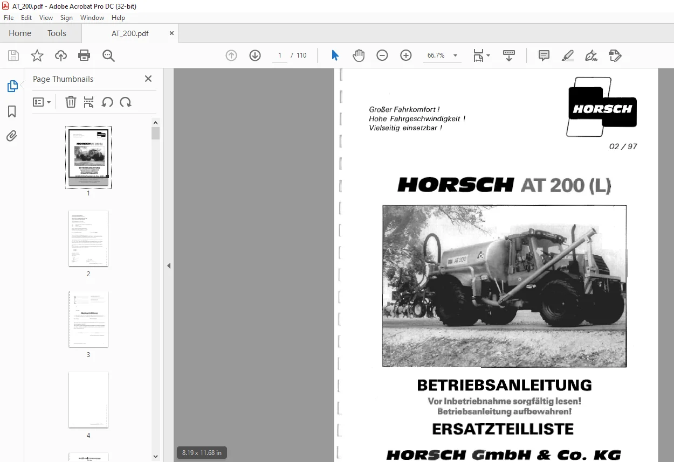Open the Sign document tool
The width and height of the screenshot is (674, 462).
point(592,55)
